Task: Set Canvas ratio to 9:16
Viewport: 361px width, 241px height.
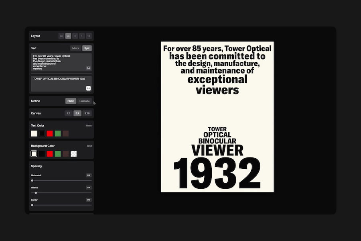Action: (87, 113)
